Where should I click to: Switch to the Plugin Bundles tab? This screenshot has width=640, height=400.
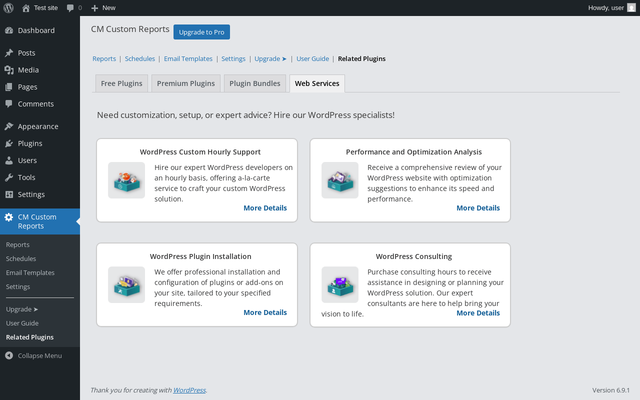click(x=255, y=83)
